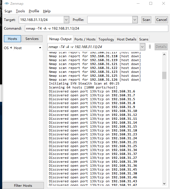Click the discovered port line for 192.168.31.46
This screenshot has width=170, height=189.
93,177
